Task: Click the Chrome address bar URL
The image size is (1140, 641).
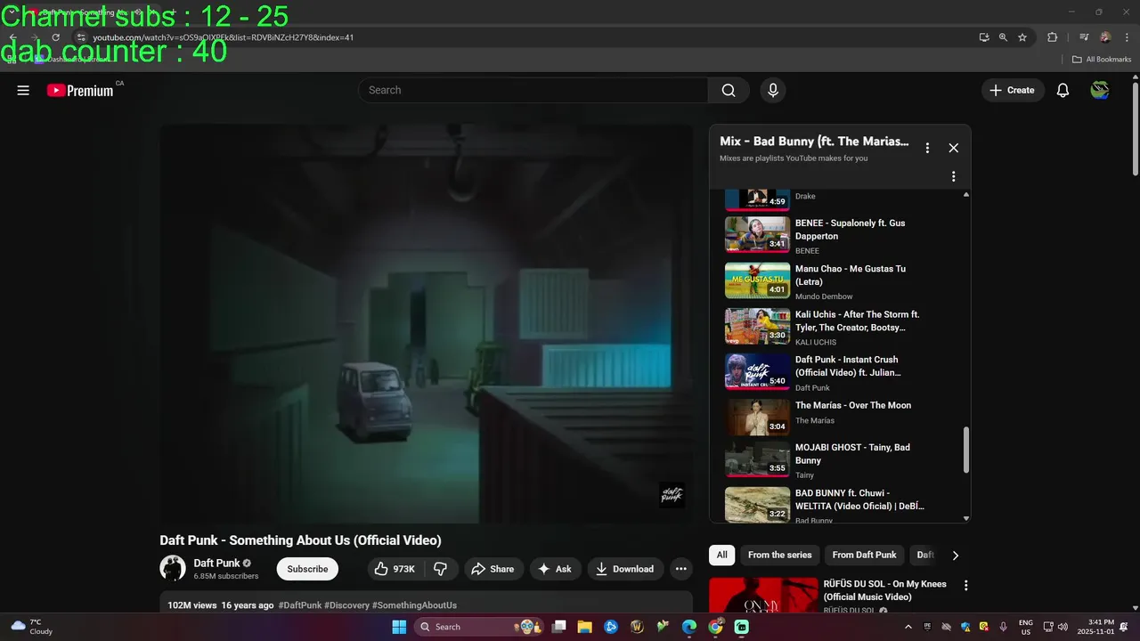Action: [224, 37]
